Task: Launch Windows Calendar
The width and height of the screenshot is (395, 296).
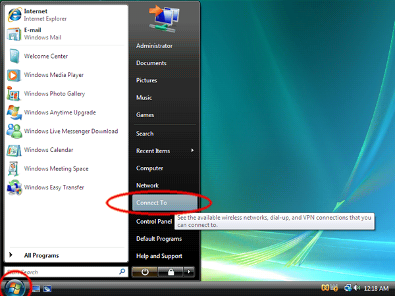Action: tap(48, 150)
